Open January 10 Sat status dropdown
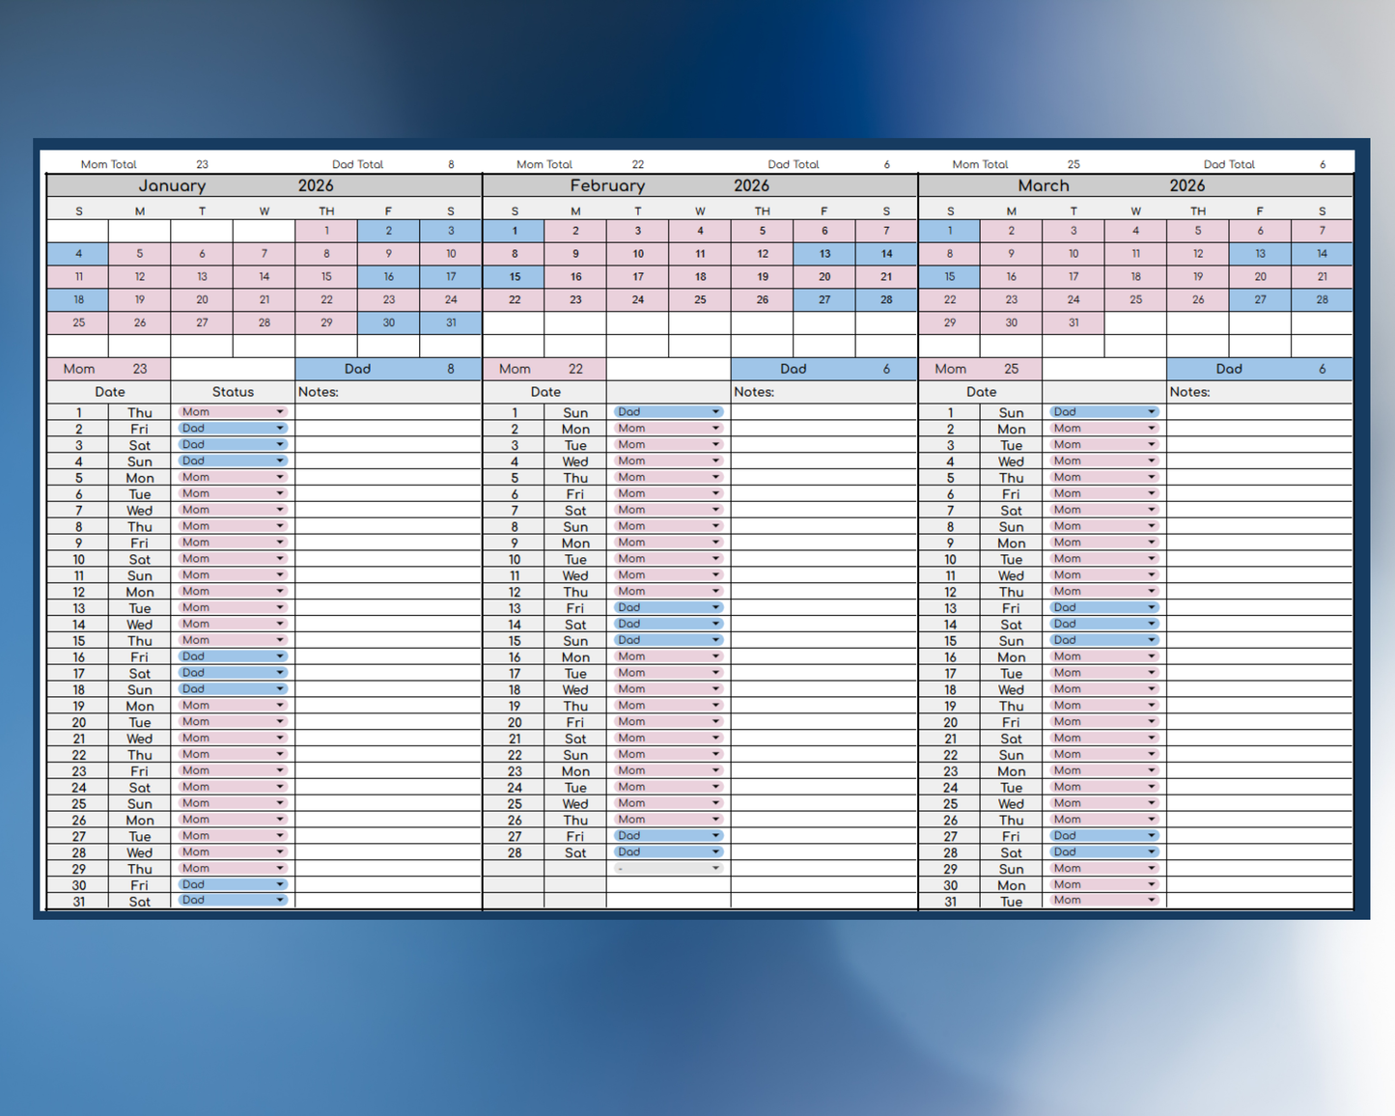 tap(233, 559)
